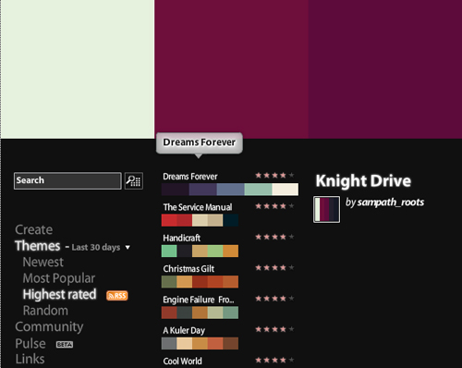The height and width of the screenshot is (368, 462).
Task: Click A Kuler Day star rating
Action: (x=274, y=329)
